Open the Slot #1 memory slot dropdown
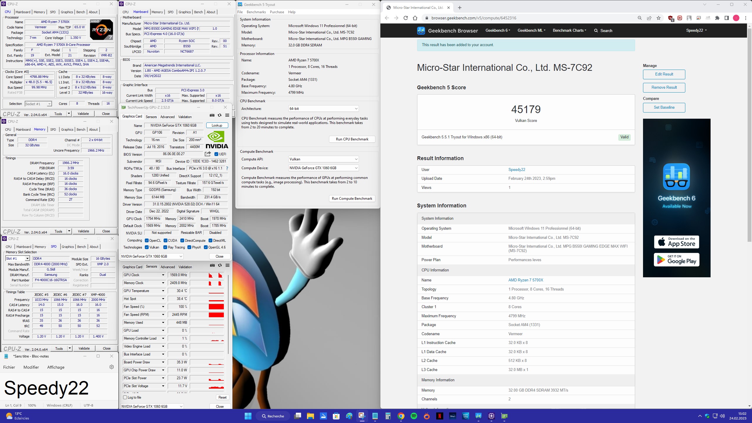The height and width of the screenshot is (423, 752). (18, 258)
